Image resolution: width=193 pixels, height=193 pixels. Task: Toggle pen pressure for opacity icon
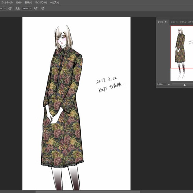pyautogui.click(x=10, y=8)
